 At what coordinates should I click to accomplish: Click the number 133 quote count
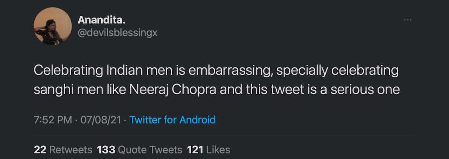pyautogui.click(x=106, y=149)
